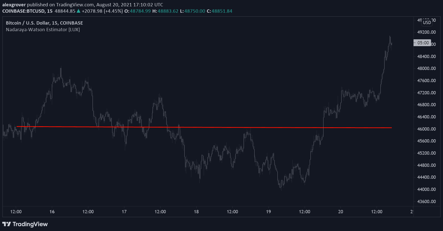Click the open value 48784.99

pyautogui.click(x=140, y=11)
